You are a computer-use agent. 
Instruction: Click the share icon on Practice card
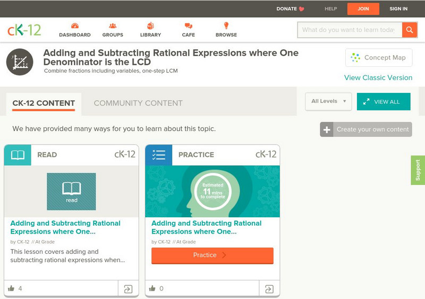[269, 289]
